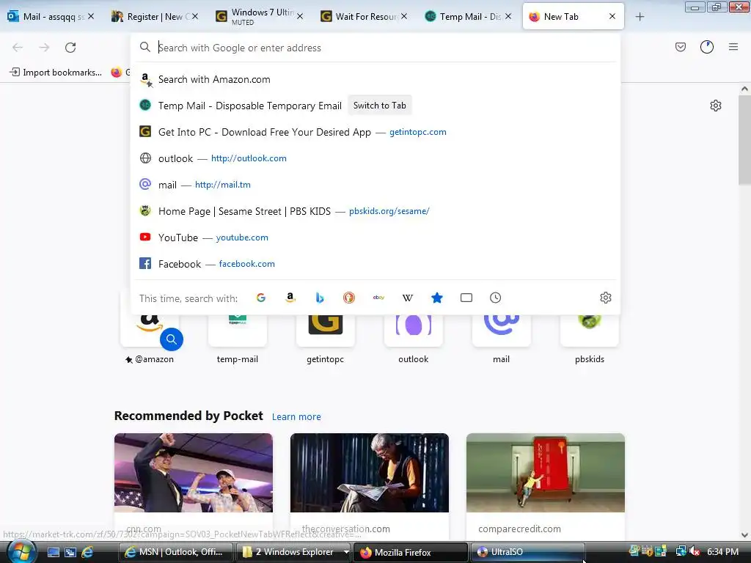Search this time with Google

261,298
